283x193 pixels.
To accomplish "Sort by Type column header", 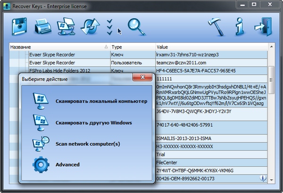I will pyautogui.click(x=133, y=47).
